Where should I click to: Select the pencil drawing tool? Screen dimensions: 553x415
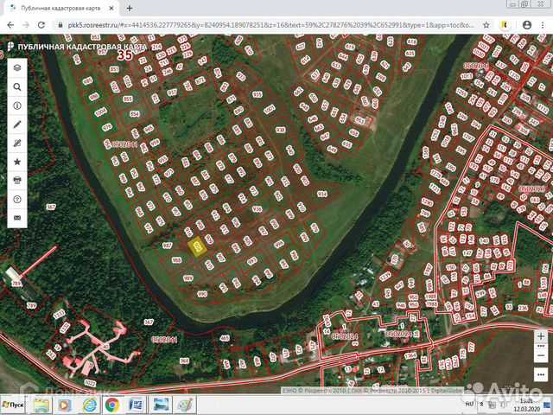pyautogui.click(x=17, y=124)
